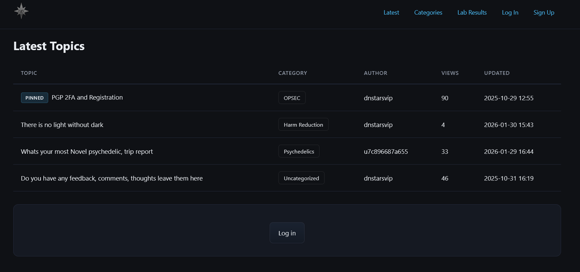Open the topic 'There is no light without dark'
Screen dimensions: 580x272
coord(62,125)
